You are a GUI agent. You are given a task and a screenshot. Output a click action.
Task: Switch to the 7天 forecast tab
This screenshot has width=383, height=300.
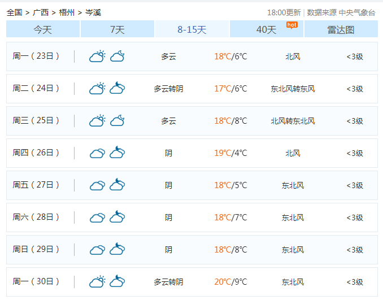[x=117, y=29]
